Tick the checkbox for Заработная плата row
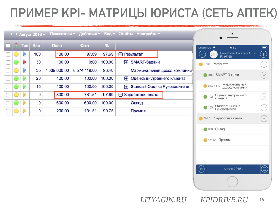Image resolution: width=278 pixels, height=208 pixels. (8, 95)
